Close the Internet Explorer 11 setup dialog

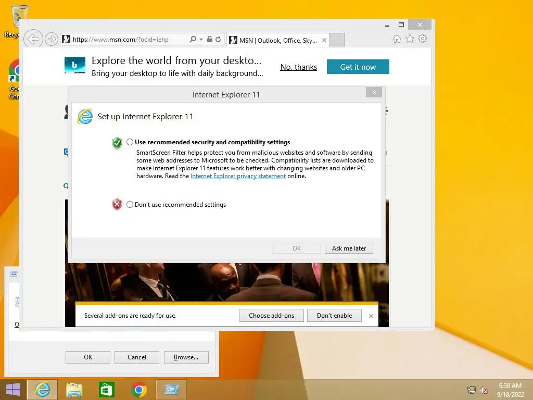tap(374, 93)
